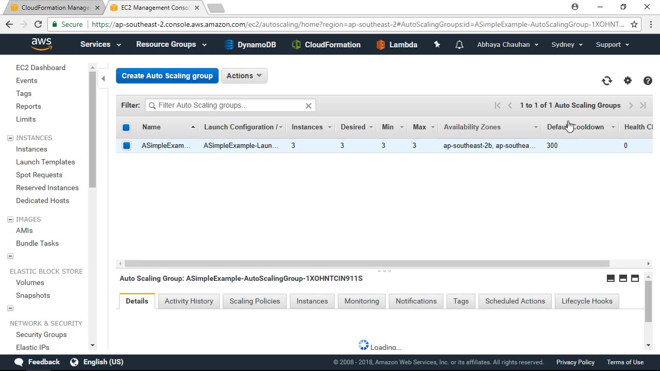The image size is (660, 371).
Task: Collapse the IMAGES sidebar section
Action: pos(10,220)
